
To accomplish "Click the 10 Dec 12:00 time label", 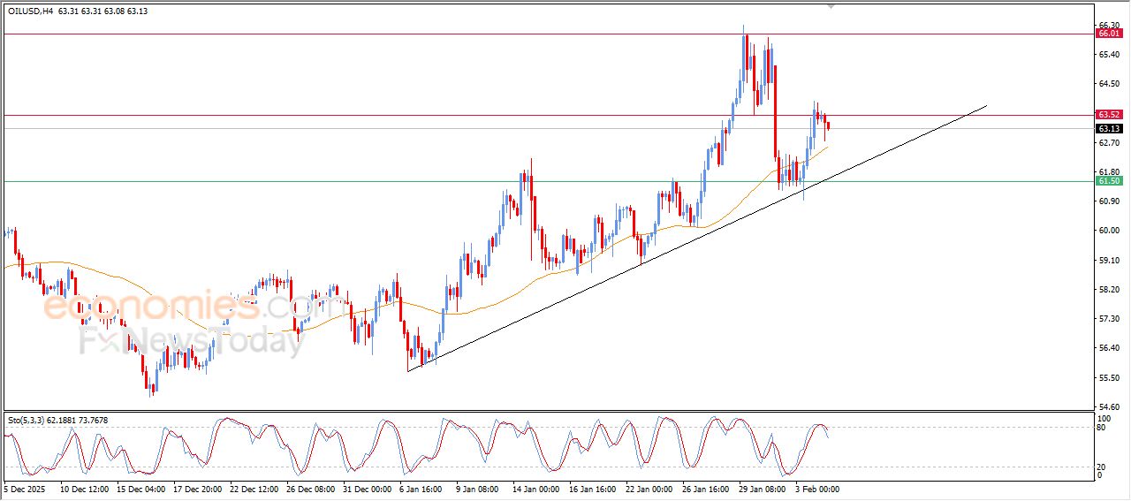I will [x=84, y=489].
